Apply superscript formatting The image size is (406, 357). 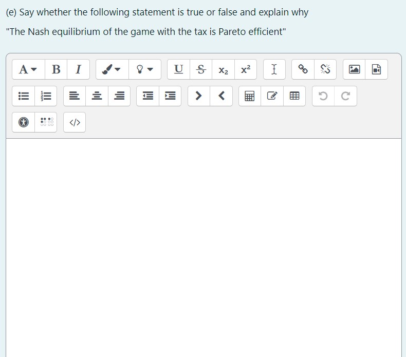(x=246, y=69)
